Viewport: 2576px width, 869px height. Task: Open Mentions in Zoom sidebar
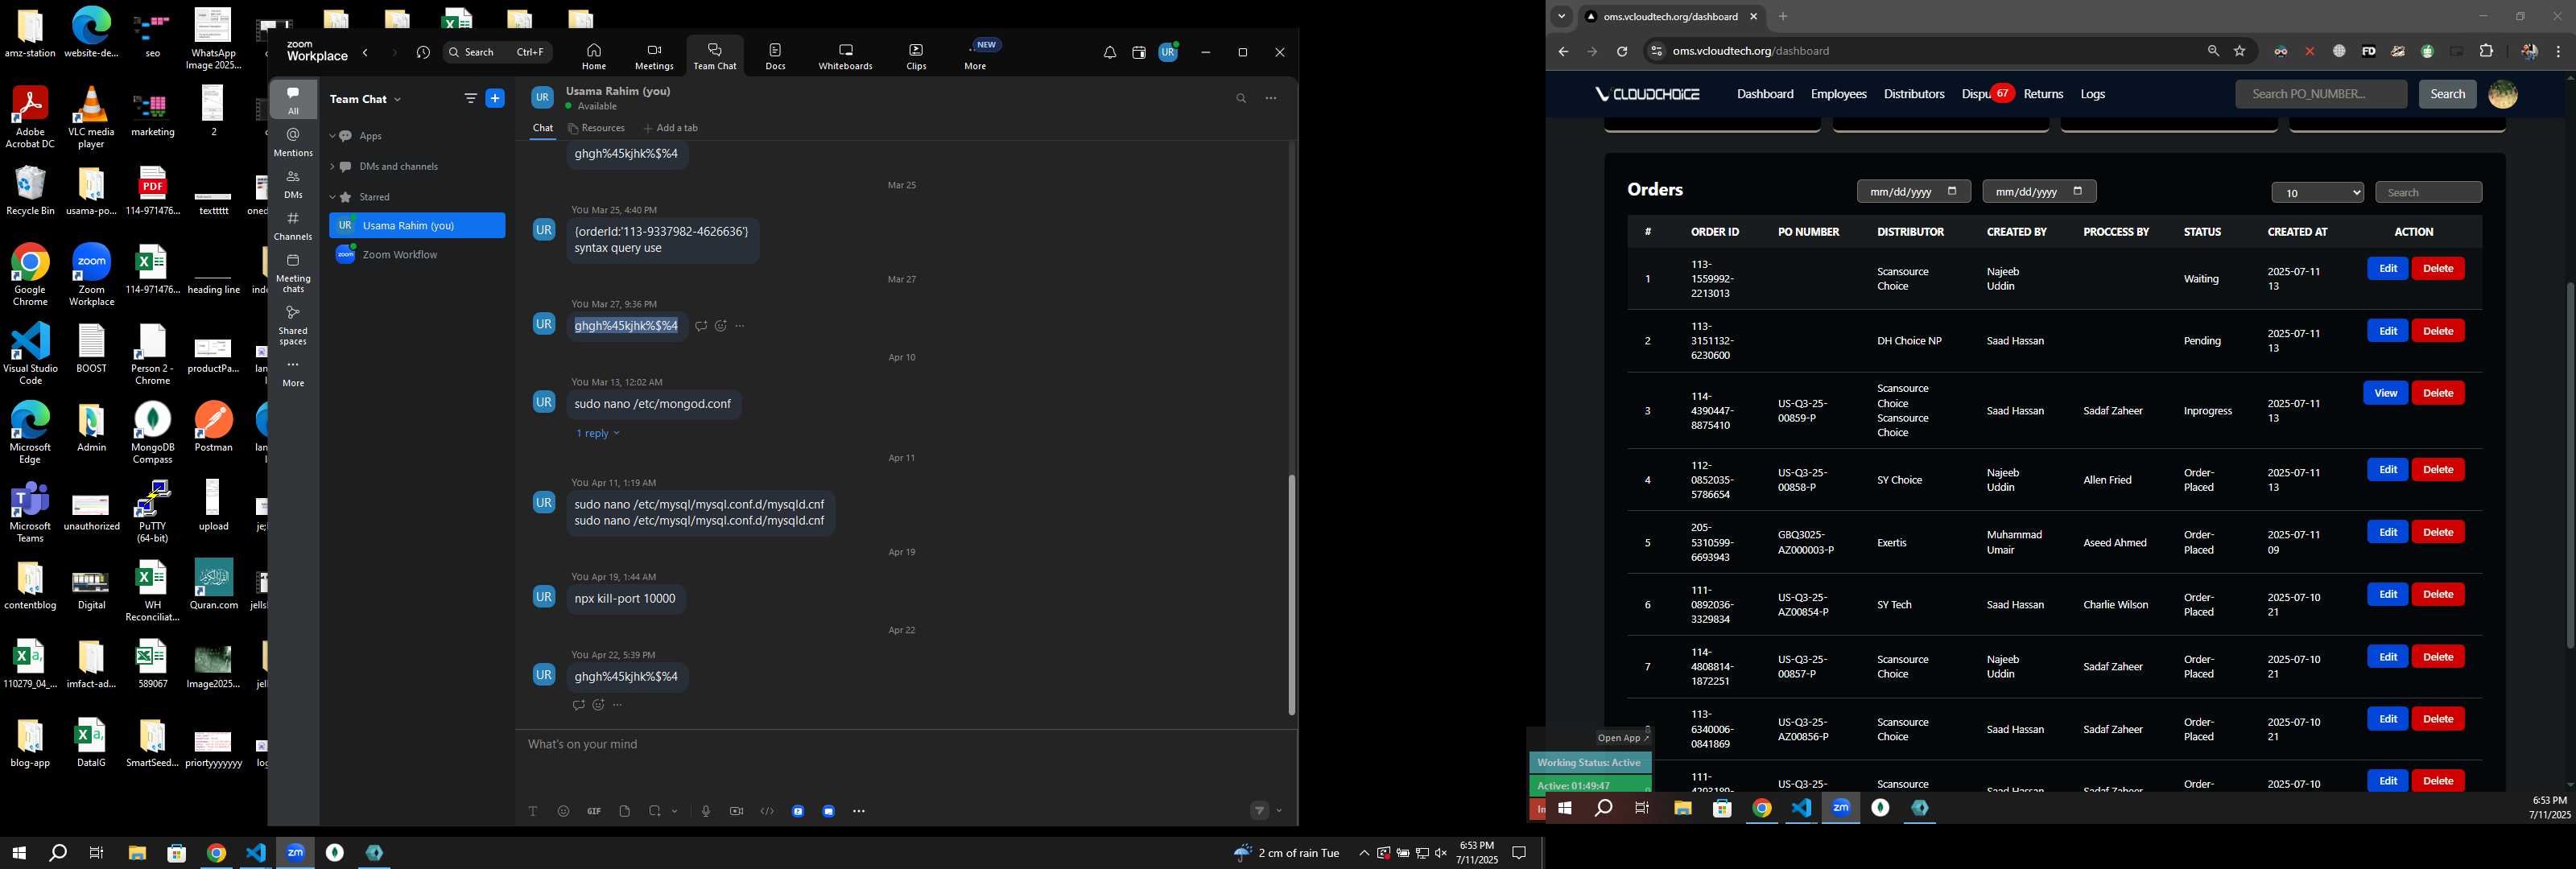[x=293, y=142]
